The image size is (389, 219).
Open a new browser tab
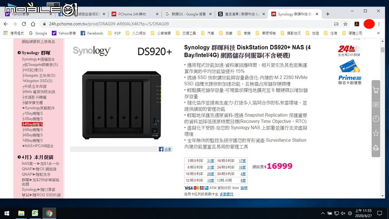[x=327, y=14]
